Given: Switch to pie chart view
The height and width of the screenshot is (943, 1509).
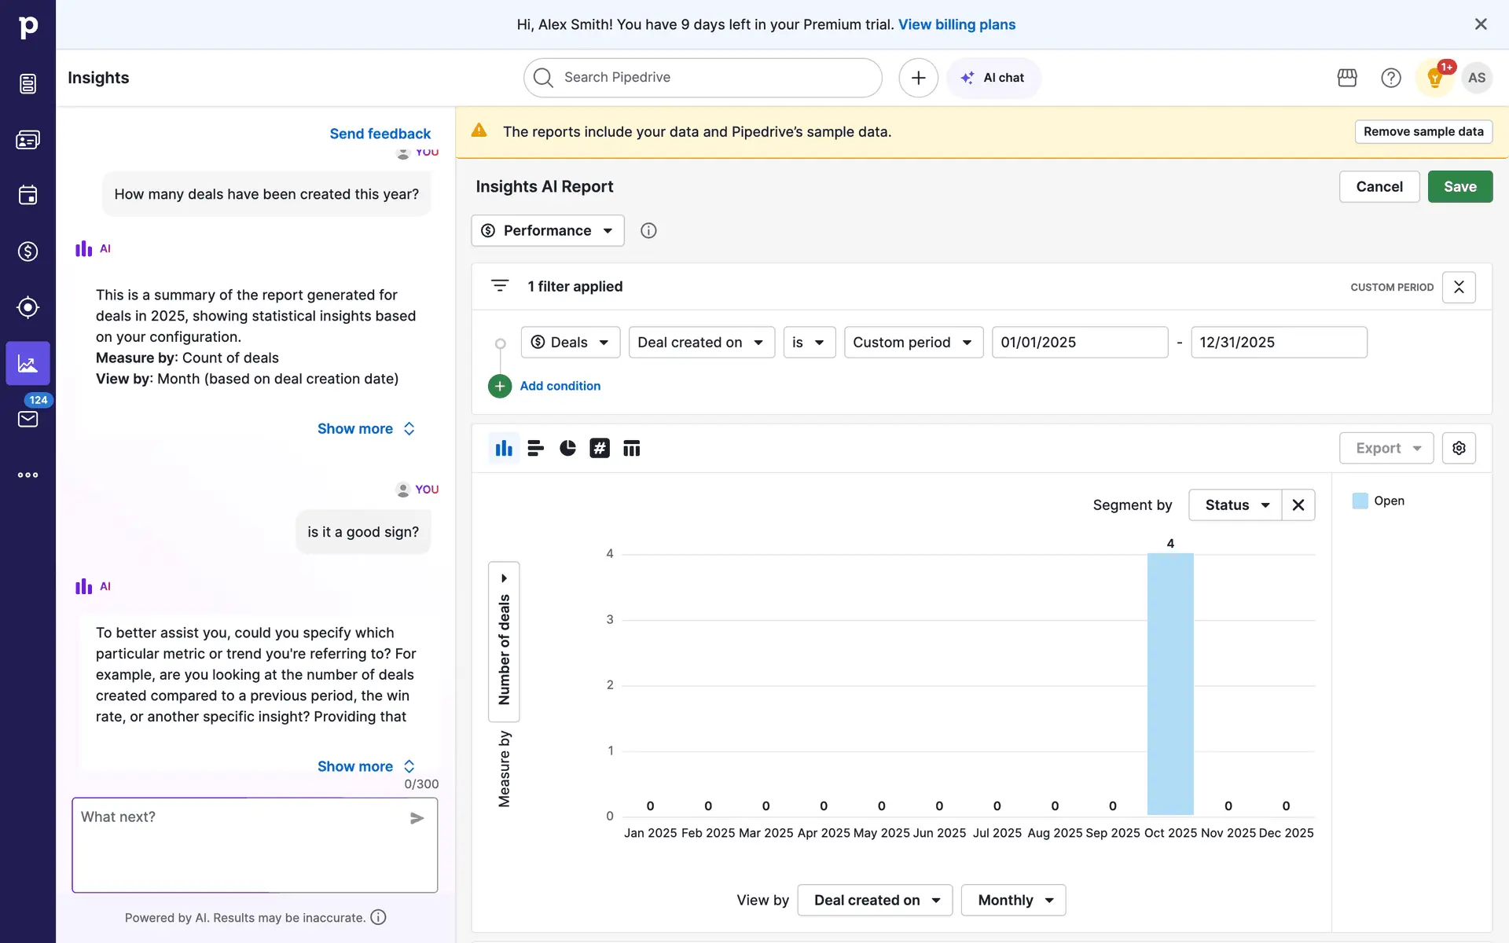Looking at the screenshot, I should pyautogui.click(x=567, y=448).
